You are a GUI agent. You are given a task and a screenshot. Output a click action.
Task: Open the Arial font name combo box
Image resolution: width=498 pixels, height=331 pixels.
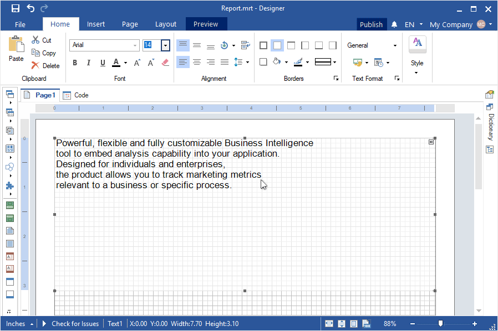click(x=104, y=45)
